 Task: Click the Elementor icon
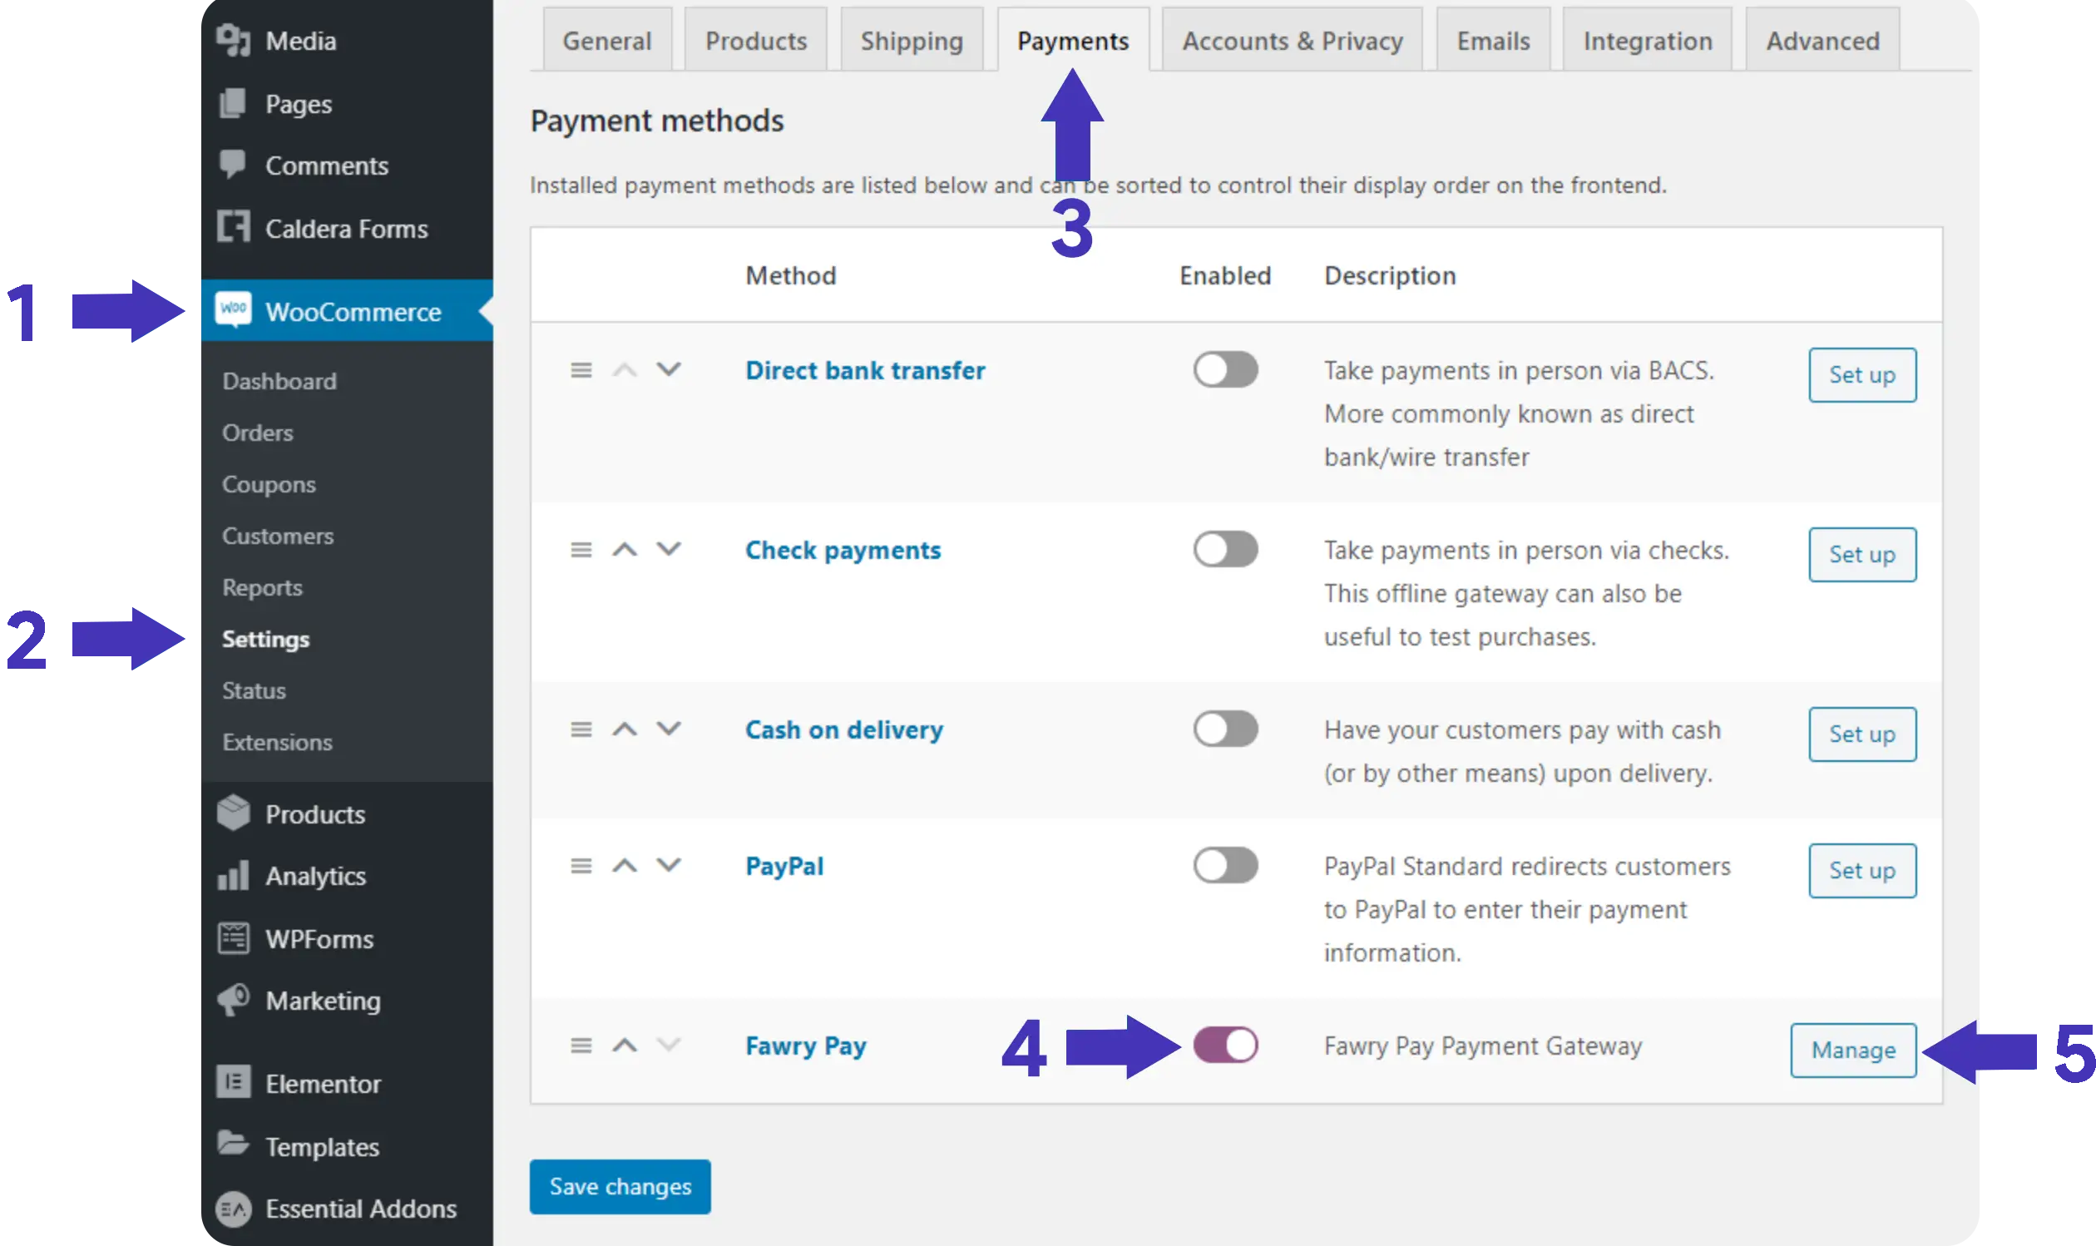[x=234, y=1082]
